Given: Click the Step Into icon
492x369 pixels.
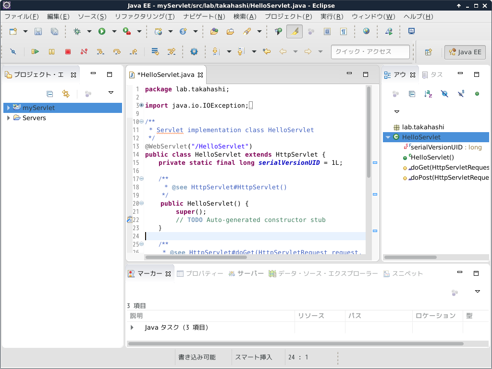Looking at the screenshot, I should (x=100, y=51).
